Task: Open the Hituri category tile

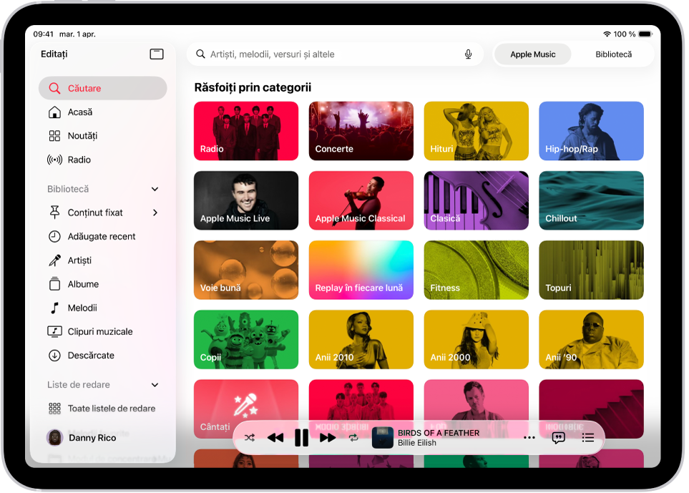Action: tap(477, 131)
